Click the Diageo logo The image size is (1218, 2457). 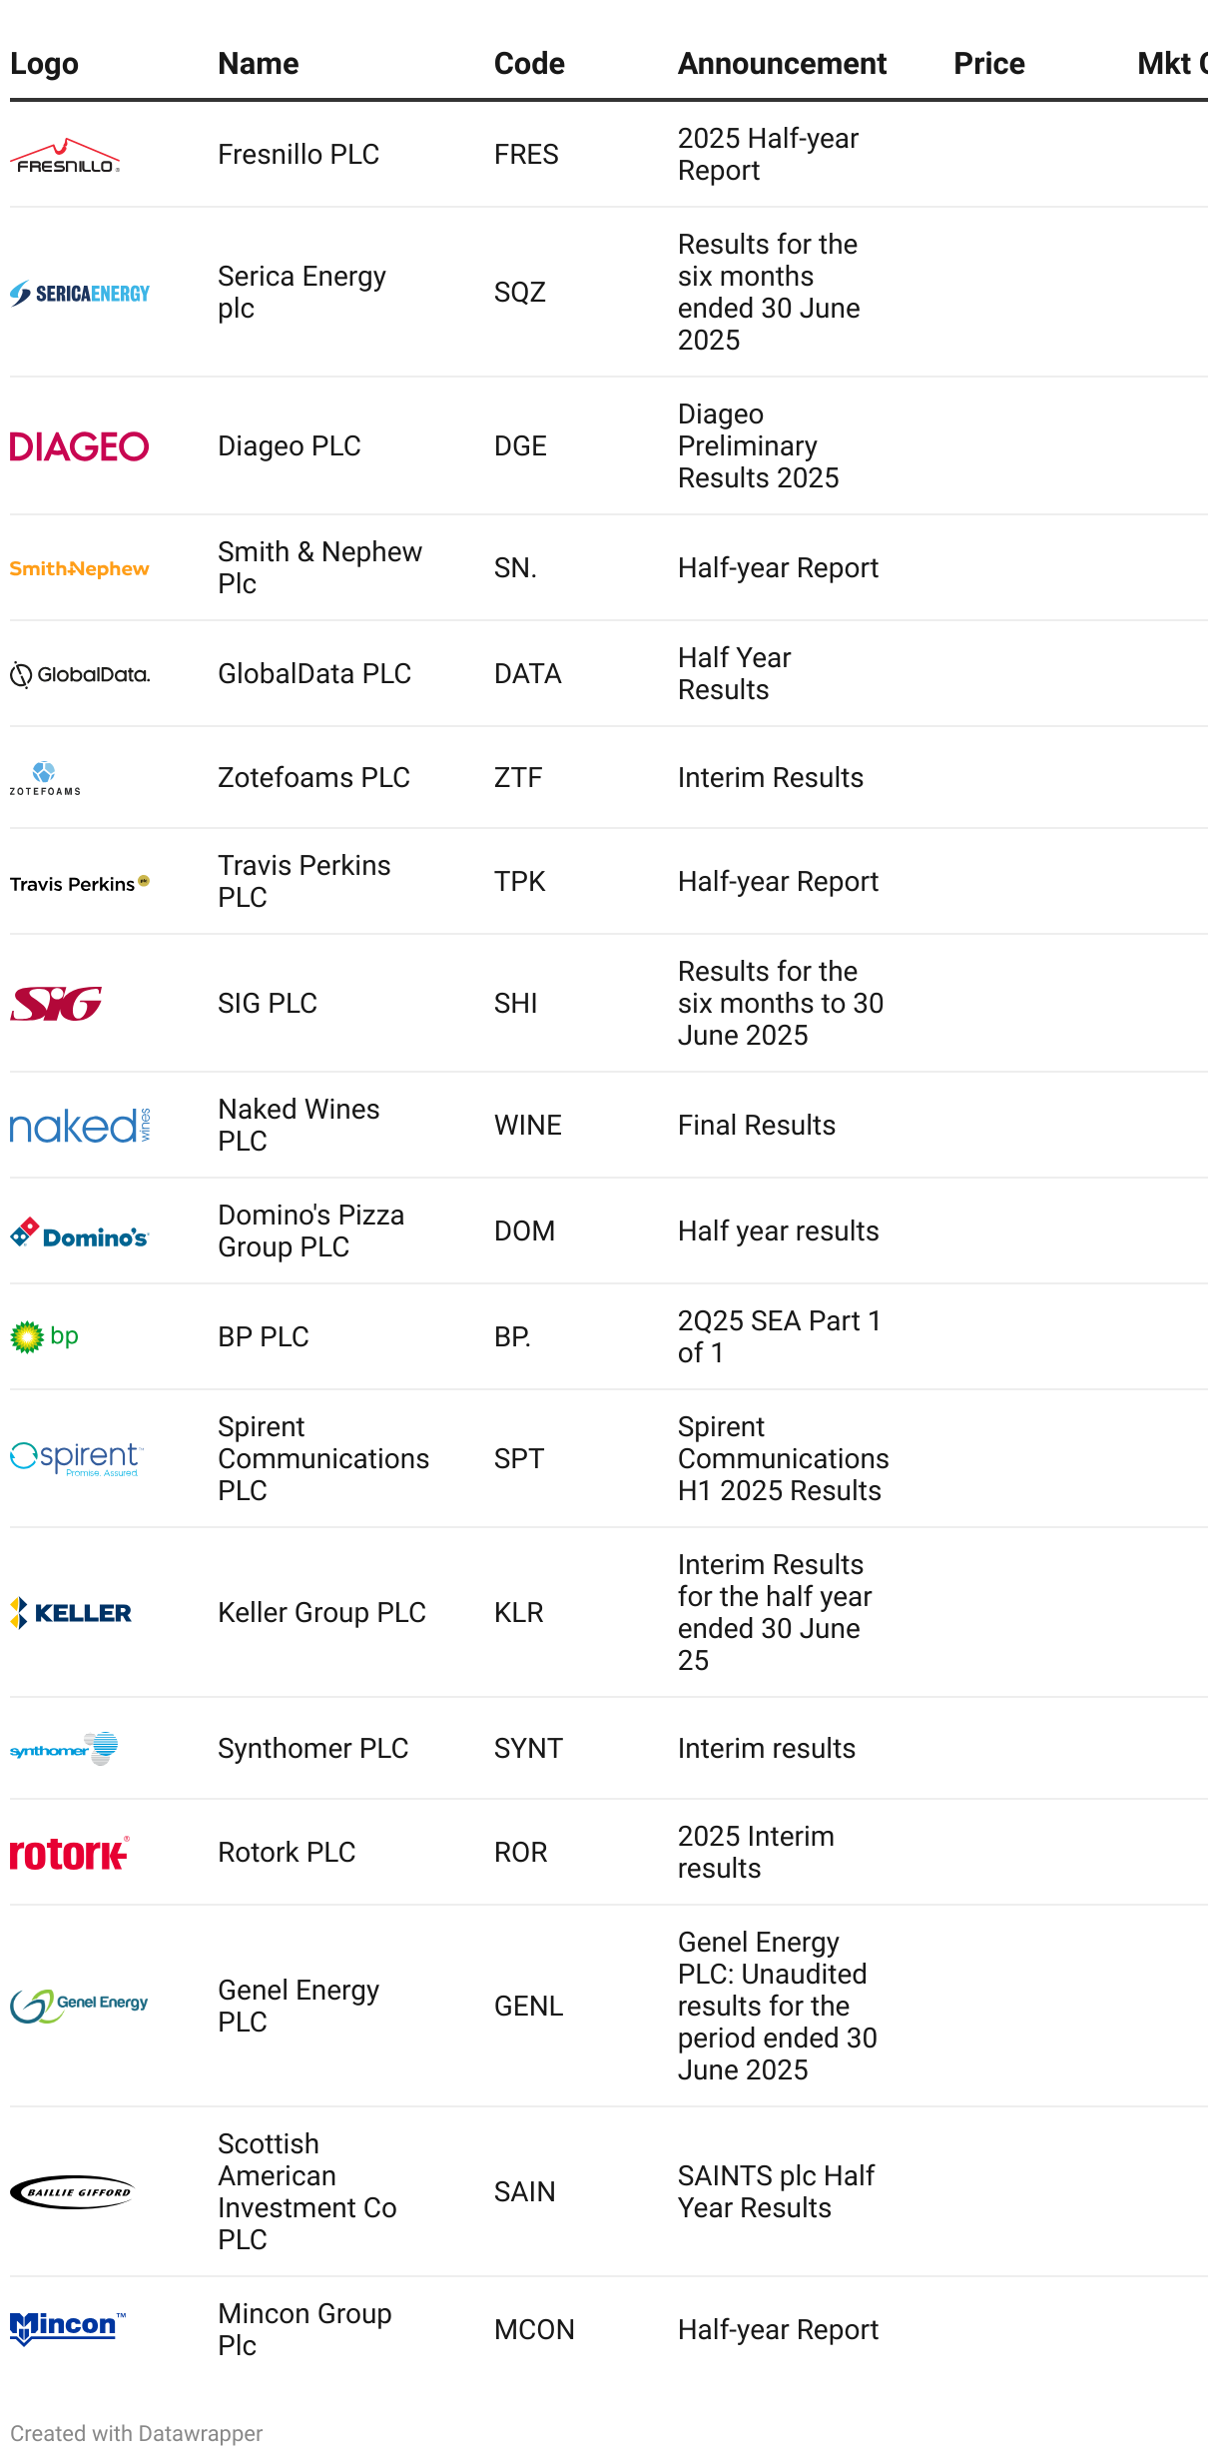coord(80,446)
